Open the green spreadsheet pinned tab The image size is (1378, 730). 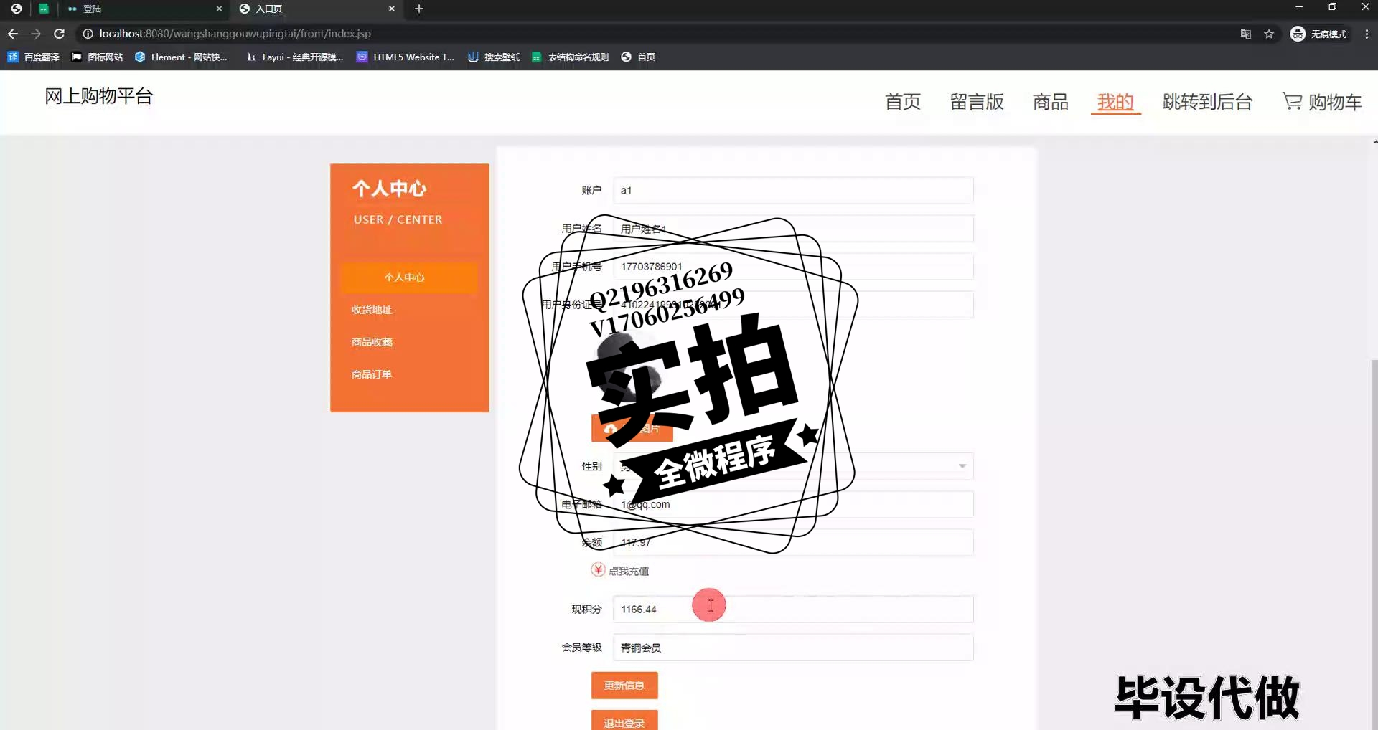point(44,9)
